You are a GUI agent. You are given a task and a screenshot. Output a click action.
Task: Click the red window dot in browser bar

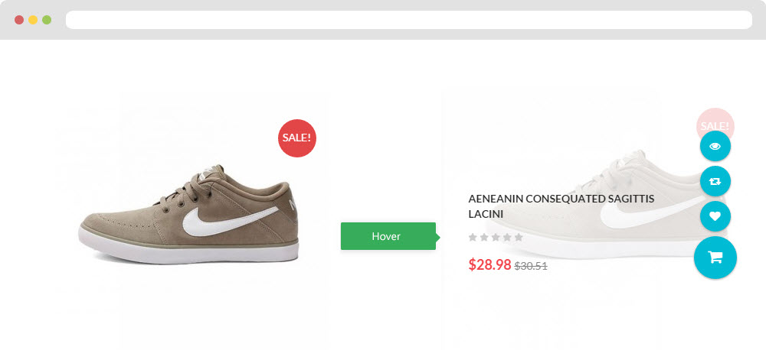coord(19,20)
